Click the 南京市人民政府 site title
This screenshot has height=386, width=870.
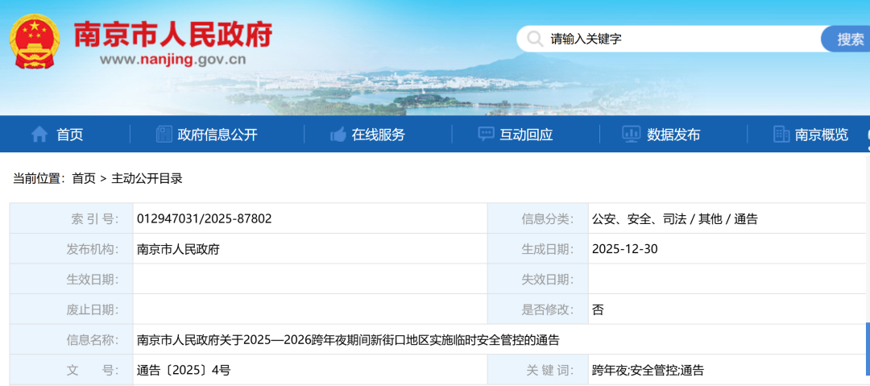(173, 34)
